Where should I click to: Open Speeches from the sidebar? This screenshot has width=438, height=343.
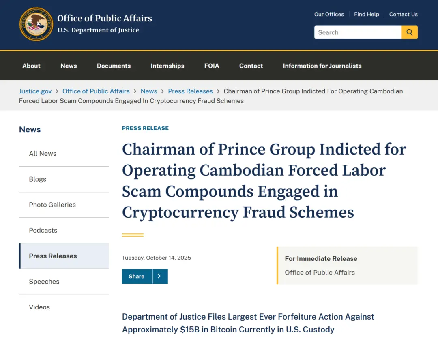click(x=44, y=282)
